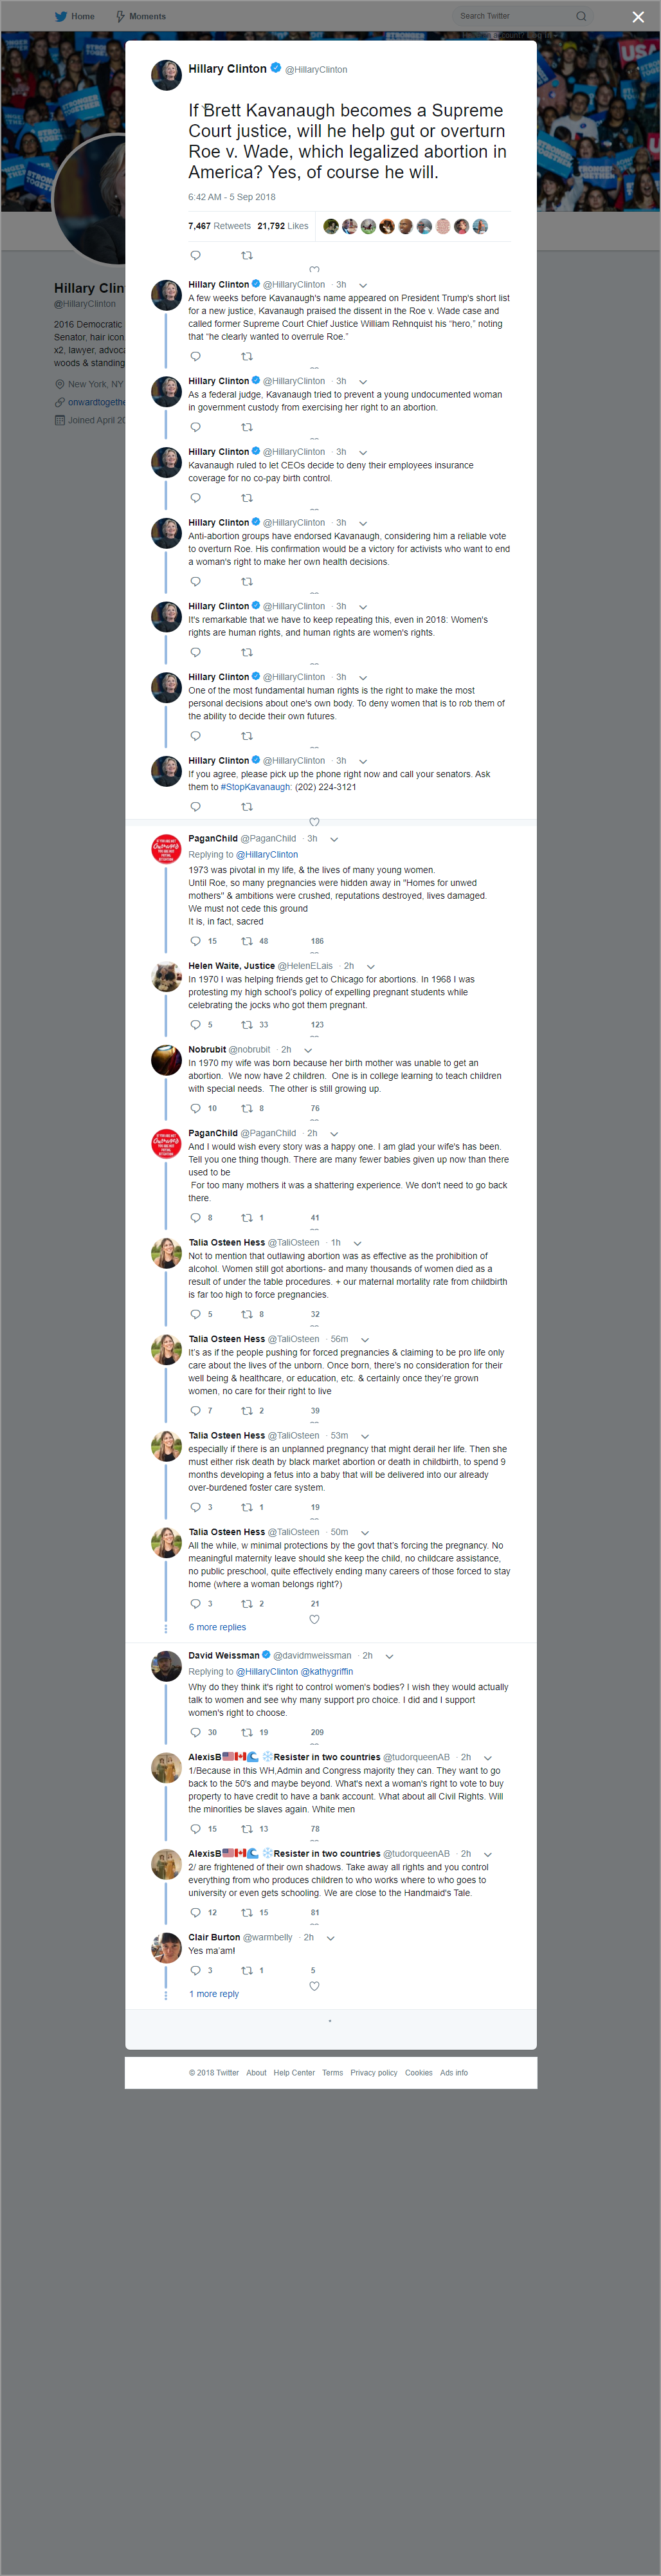Open the chevron menu on PaganChild's first reply
Screen dimensions: 661x2576
[334, 839]
